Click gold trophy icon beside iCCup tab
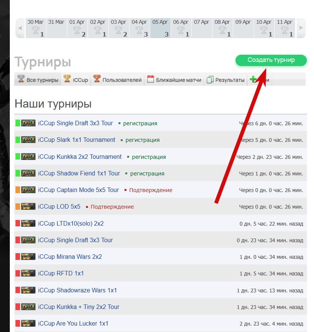This screenshot has height=332, width=314. point(67,78)
